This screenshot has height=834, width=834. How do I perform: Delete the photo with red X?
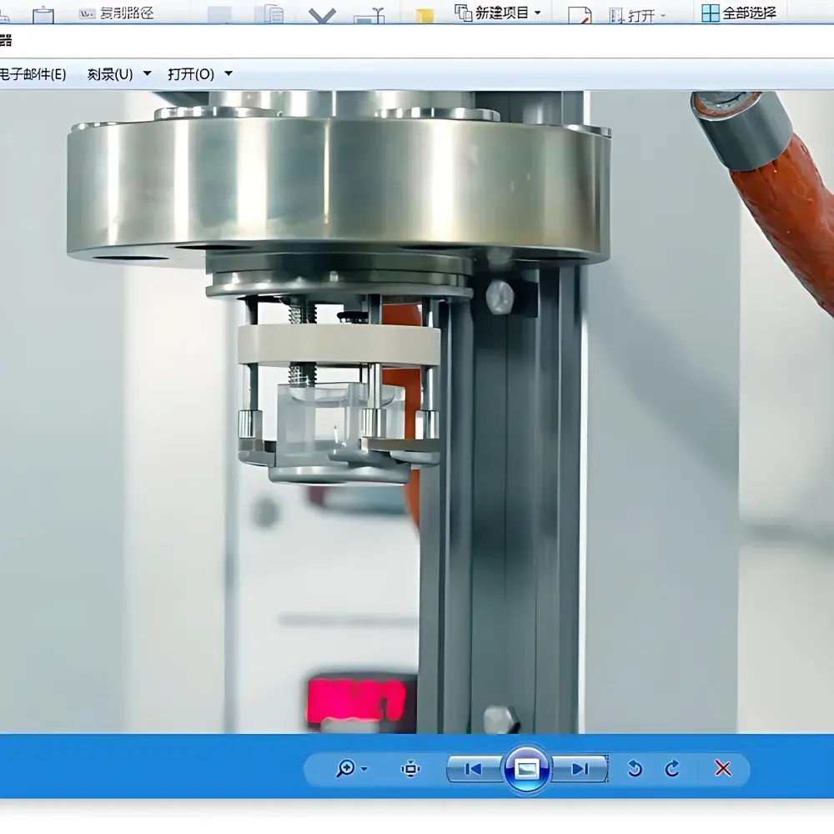click(723, 769)
